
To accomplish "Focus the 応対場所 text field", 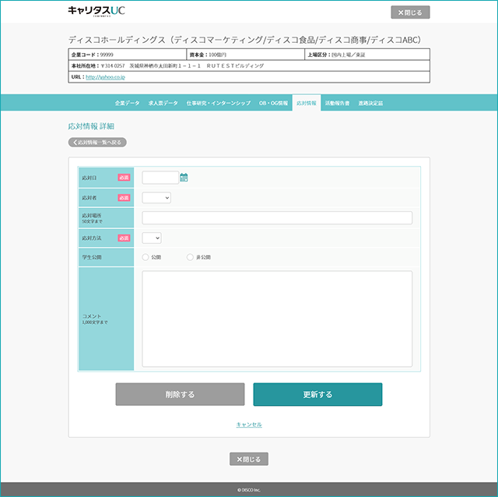I will pyautogui.click(x=277, y=218).
